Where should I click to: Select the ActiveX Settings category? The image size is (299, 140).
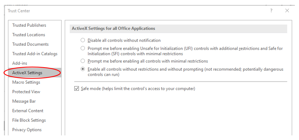27,73
